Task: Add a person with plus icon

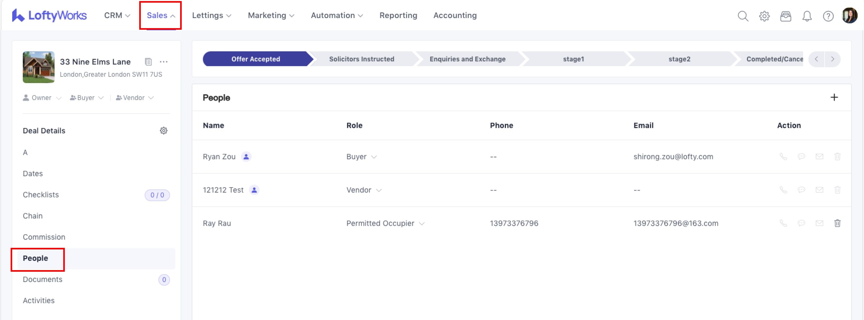Action: tap(834, 97)
